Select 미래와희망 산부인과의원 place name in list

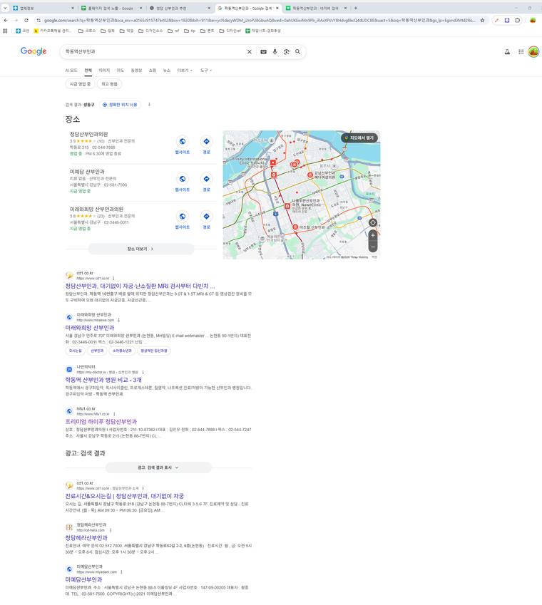96,209
